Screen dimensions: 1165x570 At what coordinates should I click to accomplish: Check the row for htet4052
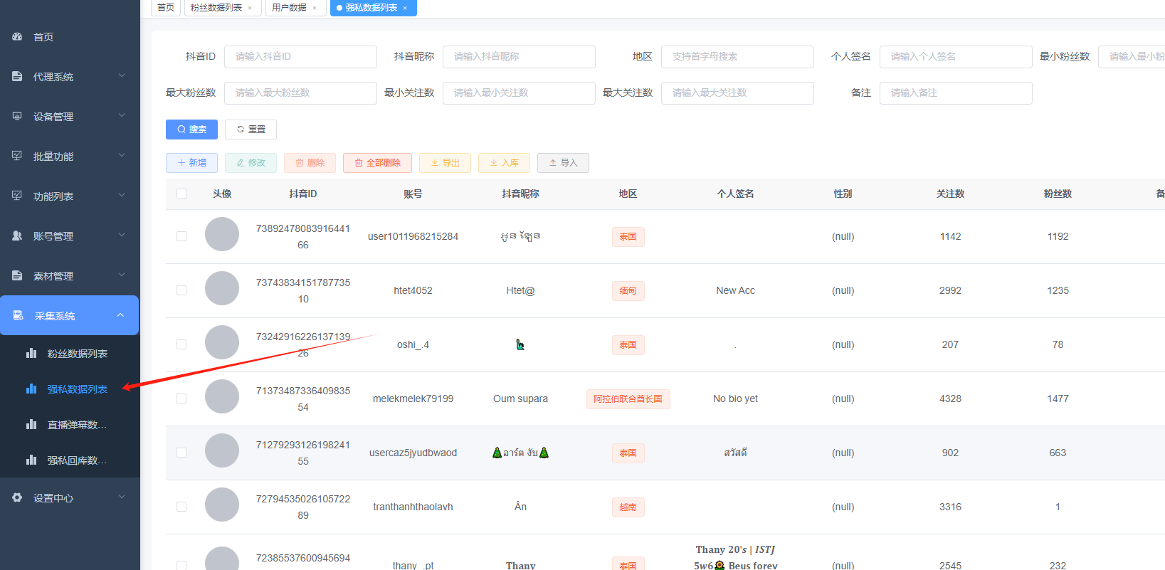point(181,290)
